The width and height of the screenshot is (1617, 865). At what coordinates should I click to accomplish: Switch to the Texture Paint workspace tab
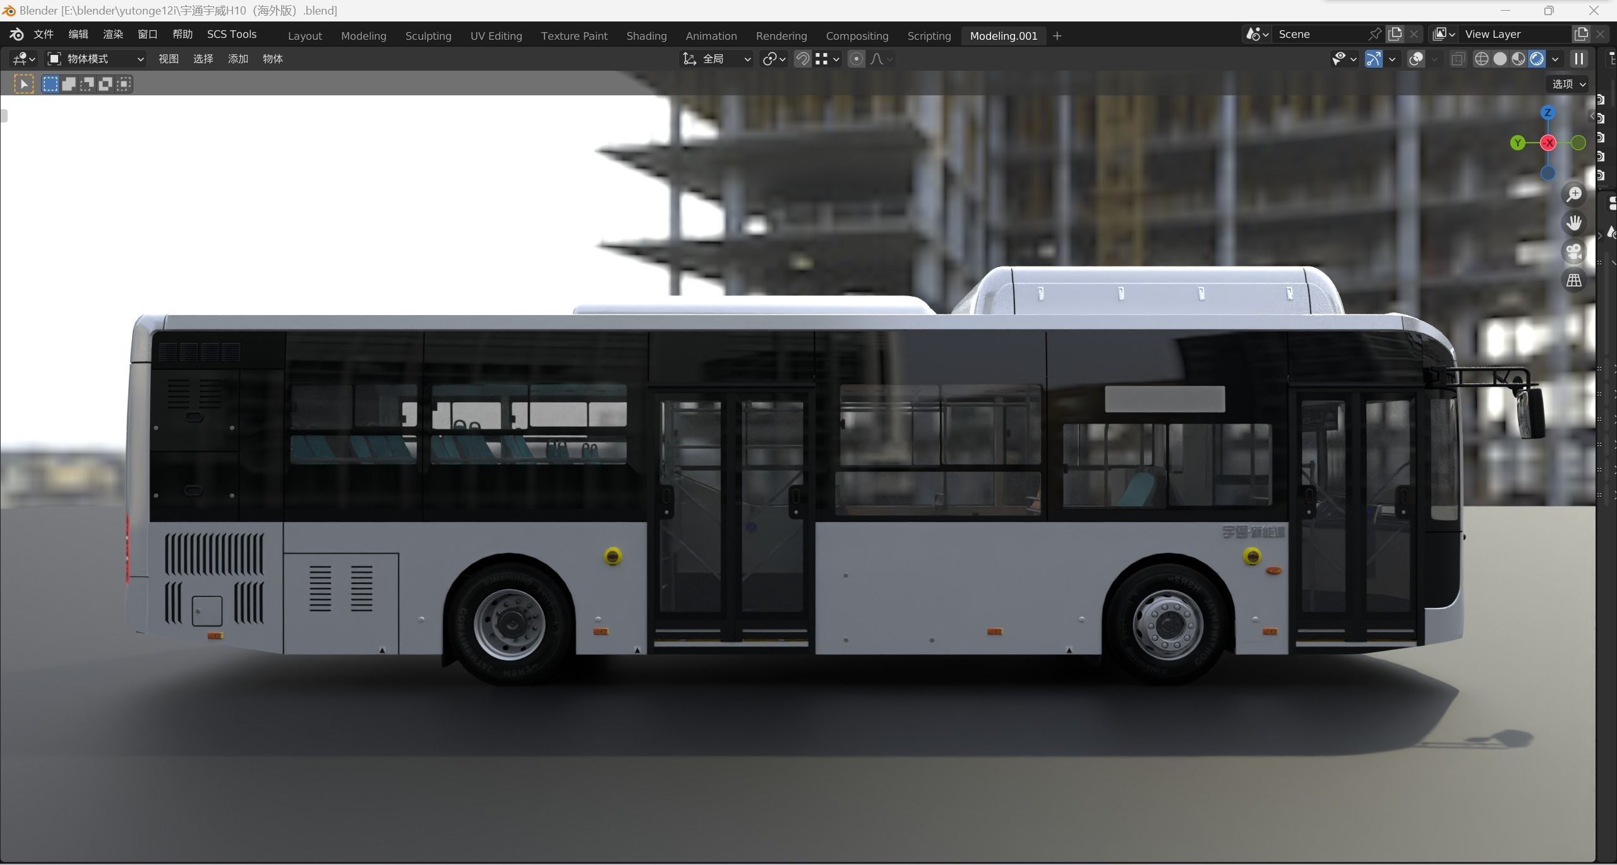tap(574, 36)
